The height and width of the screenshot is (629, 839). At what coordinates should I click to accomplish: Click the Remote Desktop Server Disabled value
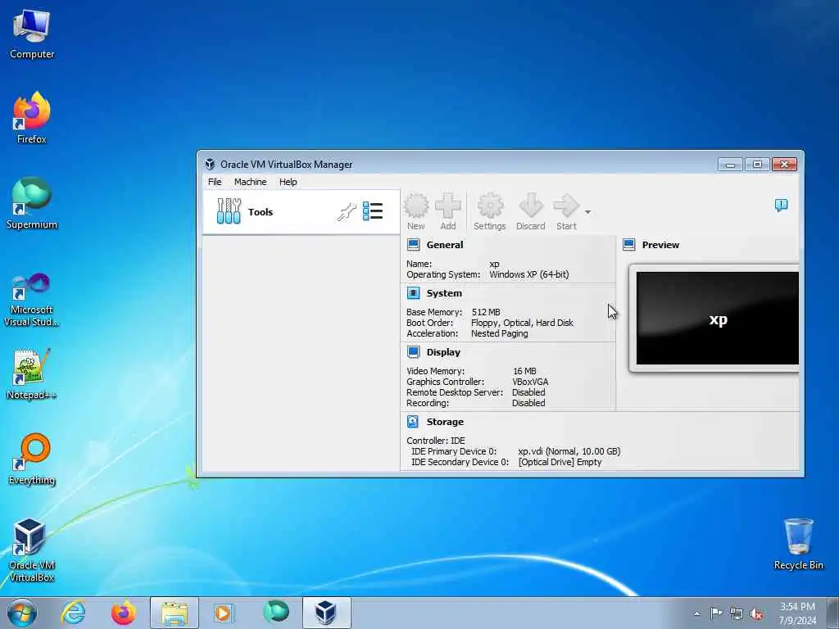coord(528,392)
